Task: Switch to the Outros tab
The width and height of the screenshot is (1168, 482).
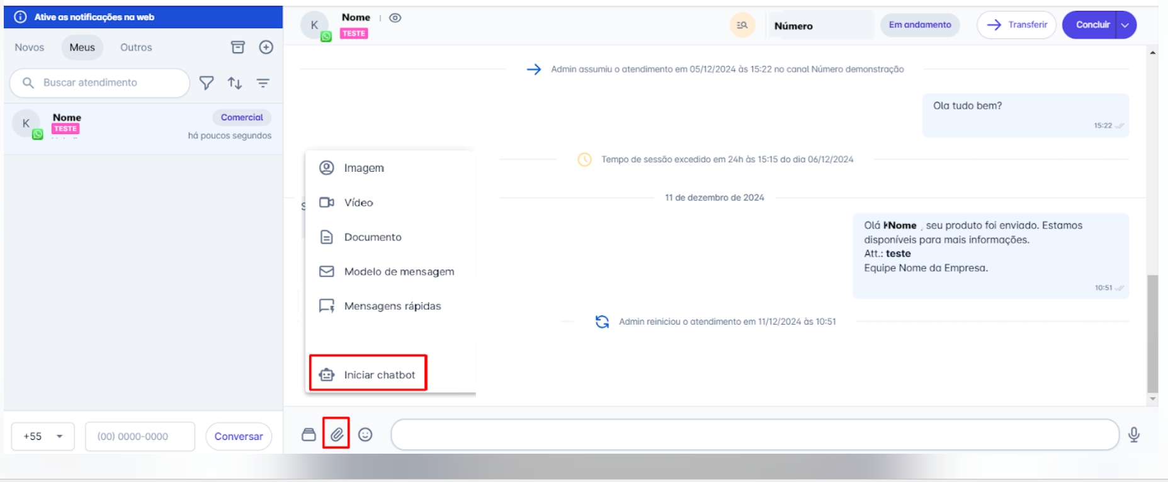Action: tap(136, 47)
